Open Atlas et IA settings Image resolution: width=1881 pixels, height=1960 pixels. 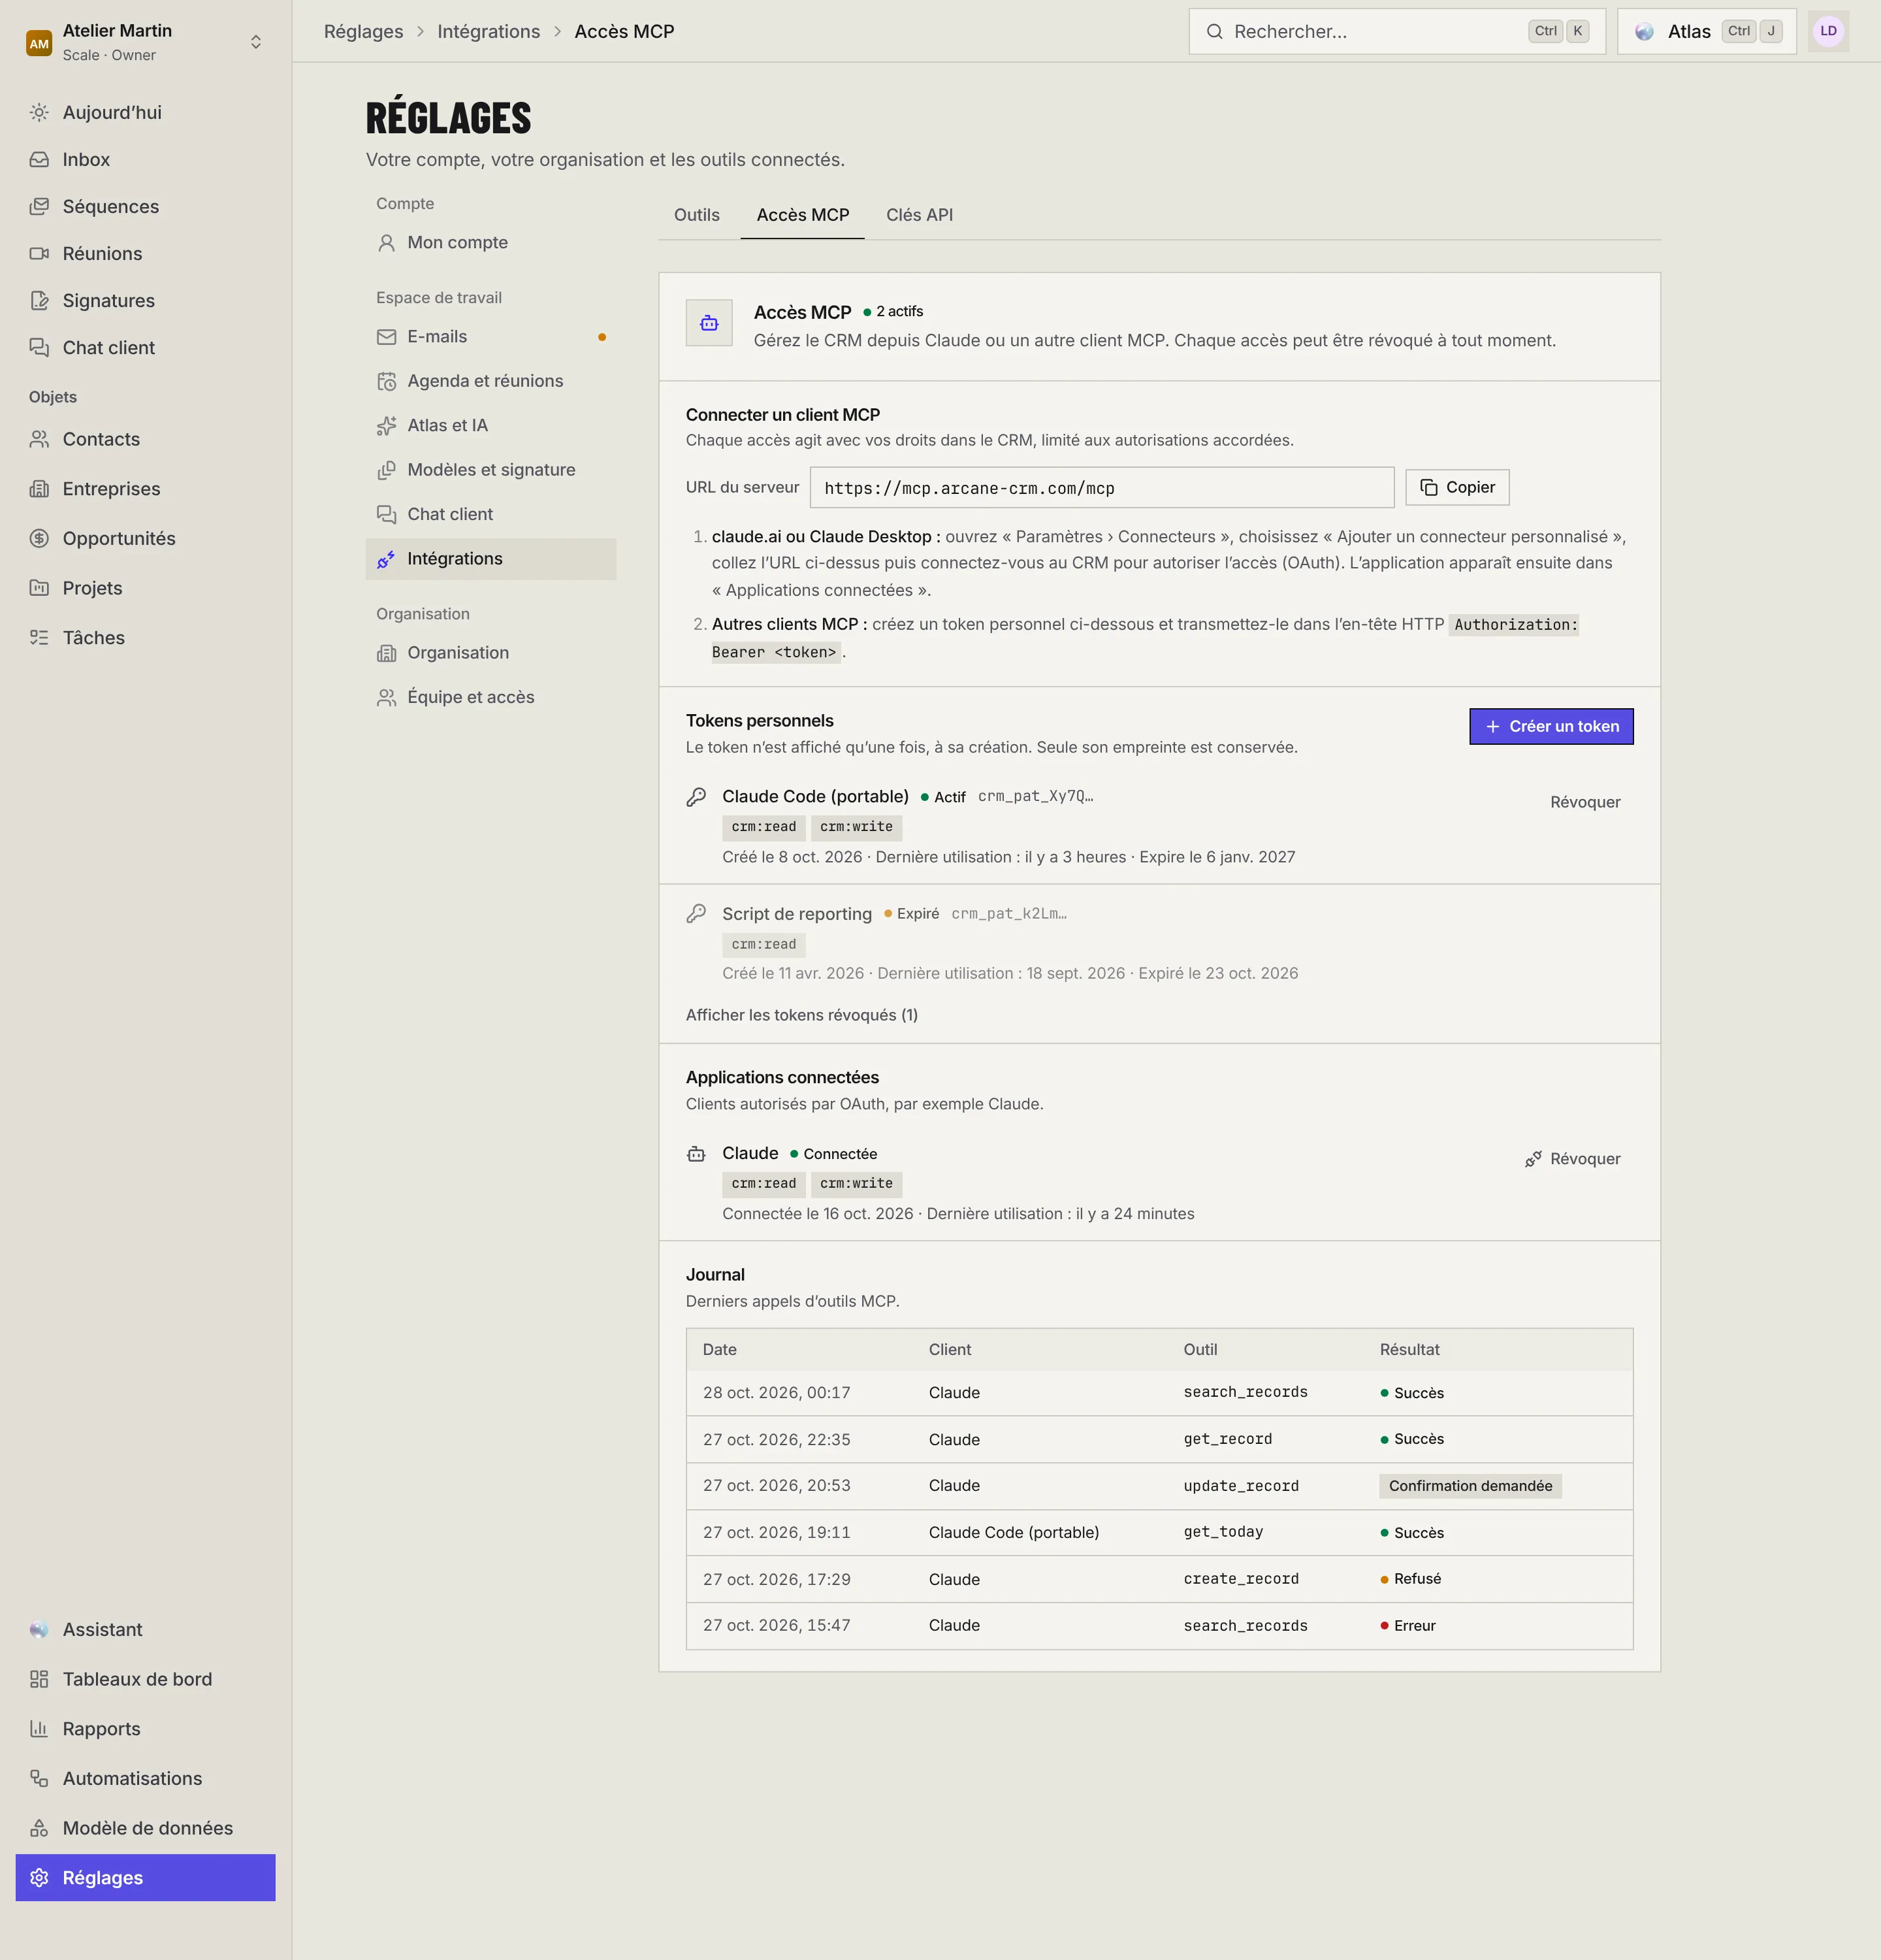(x=490, y=425)
